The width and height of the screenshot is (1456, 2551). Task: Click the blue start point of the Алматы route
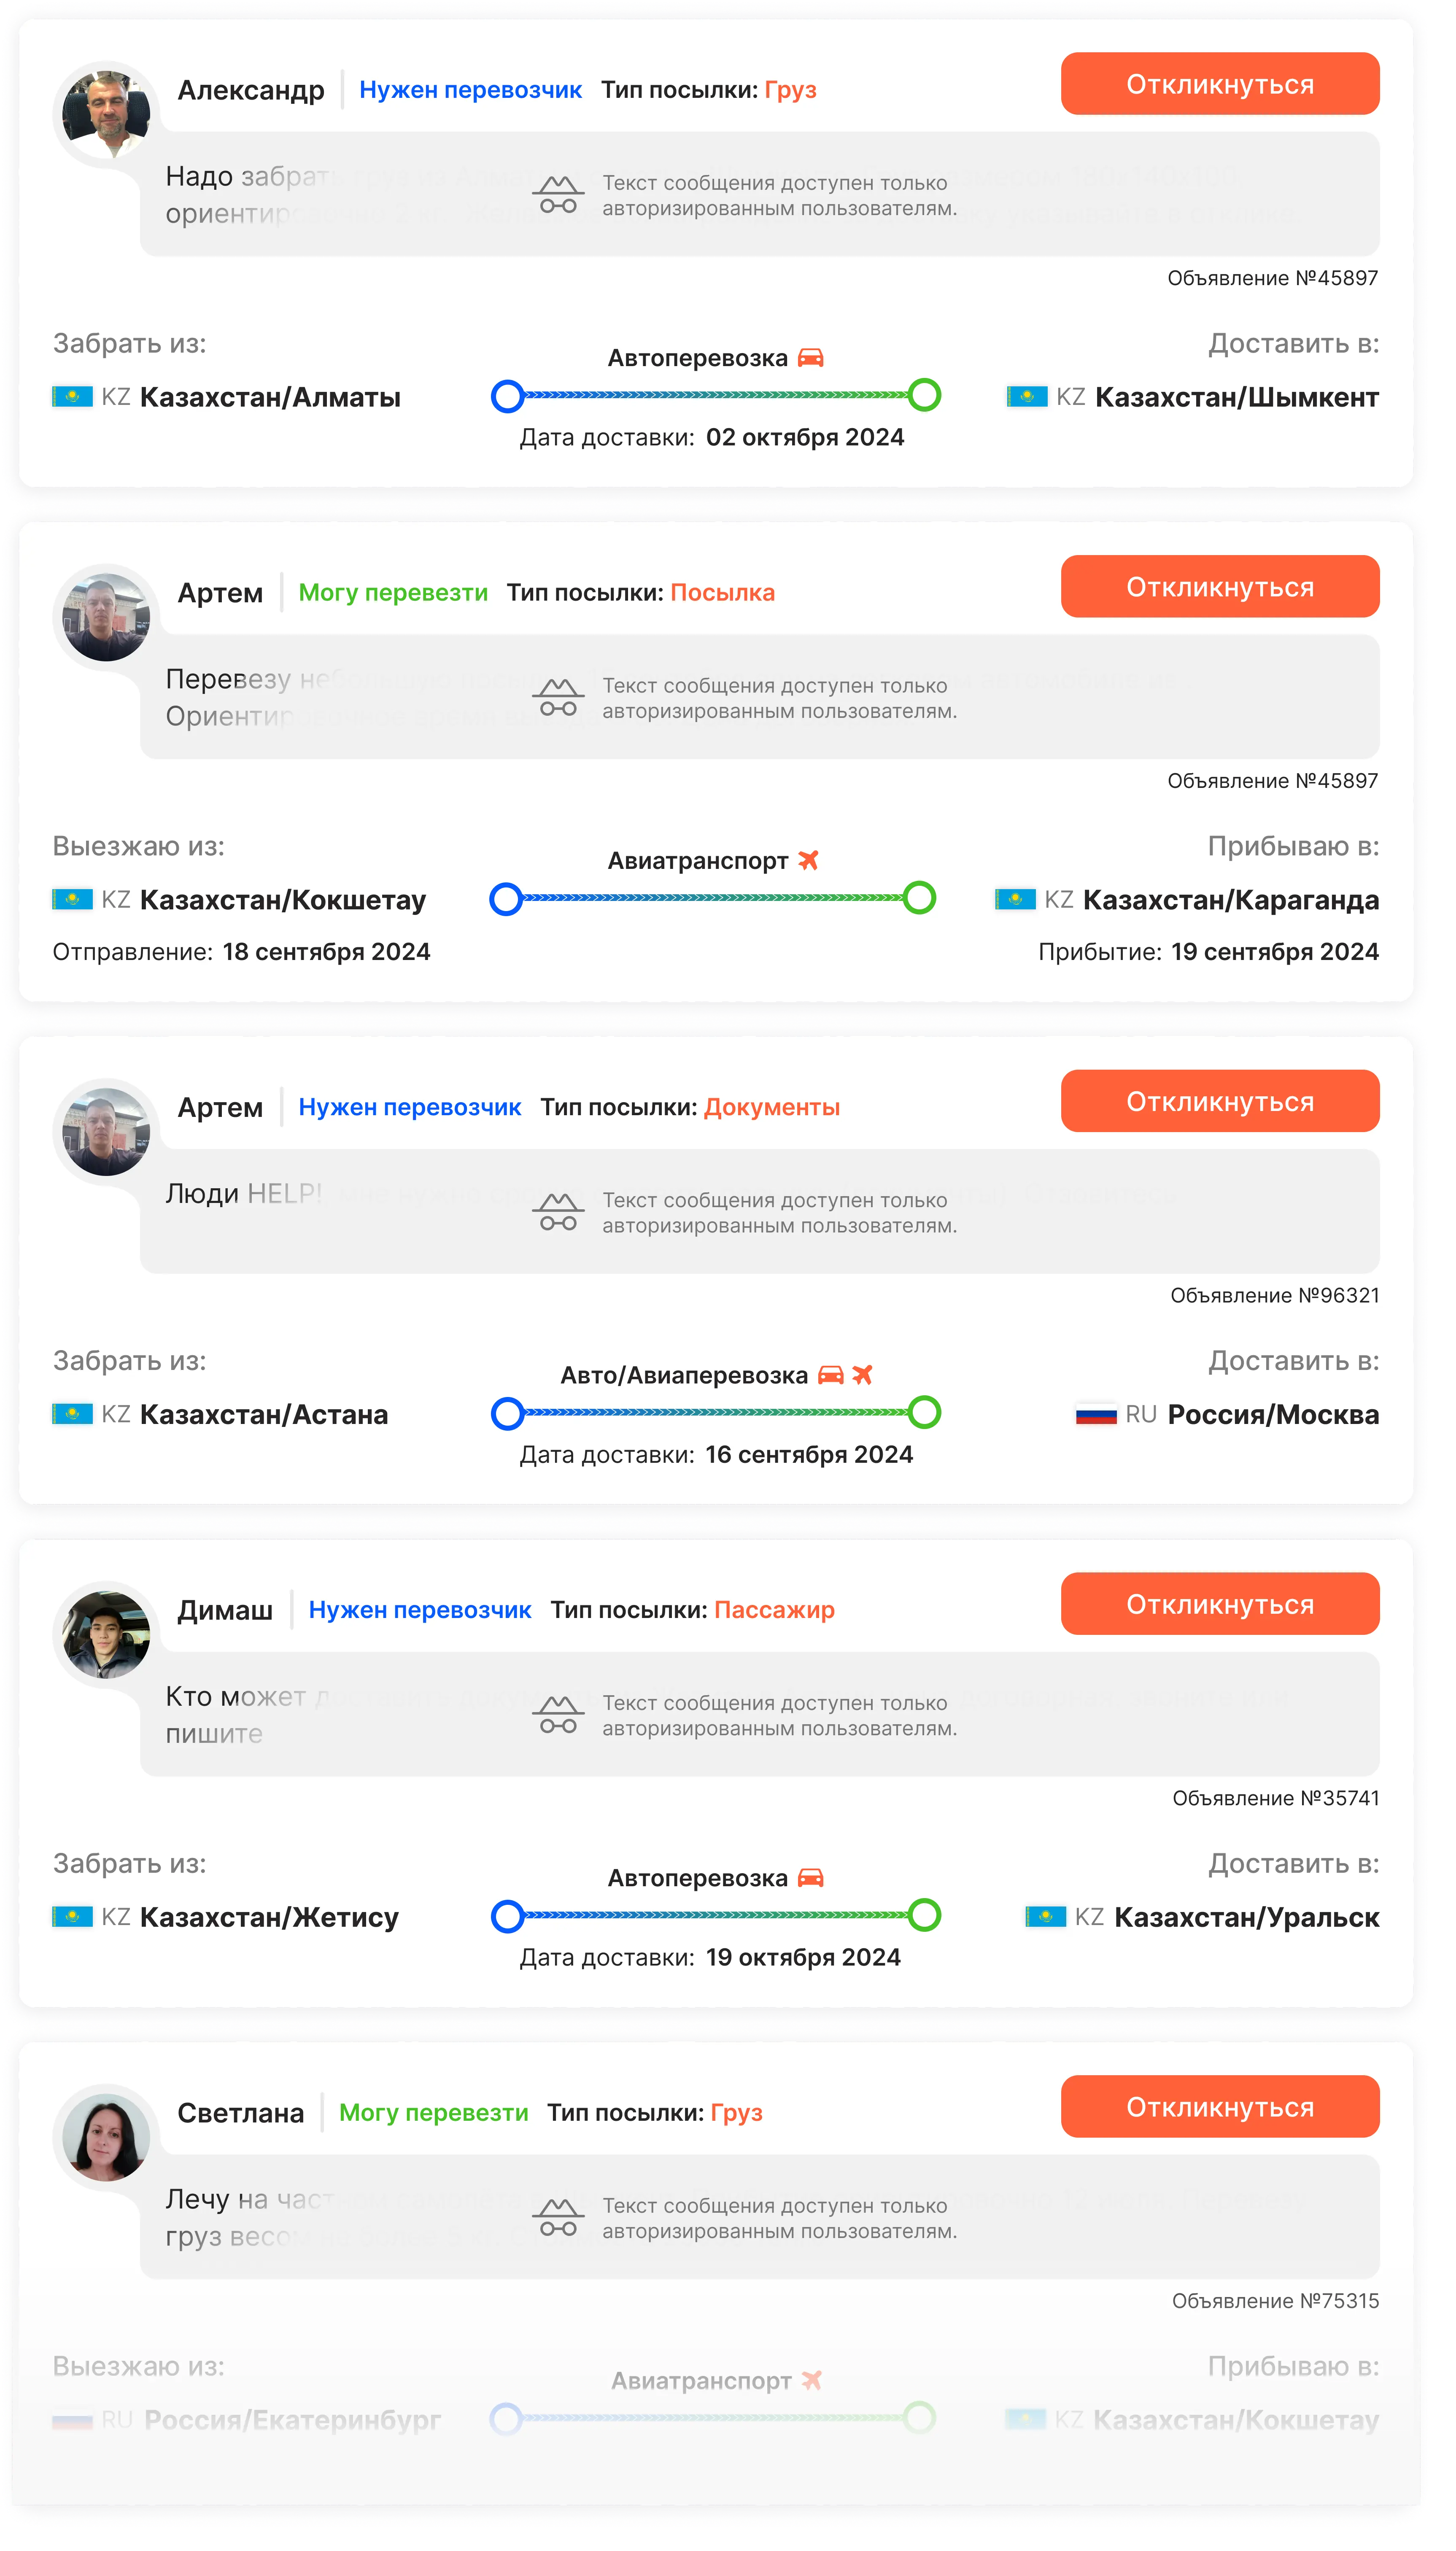tap(516, 403)
